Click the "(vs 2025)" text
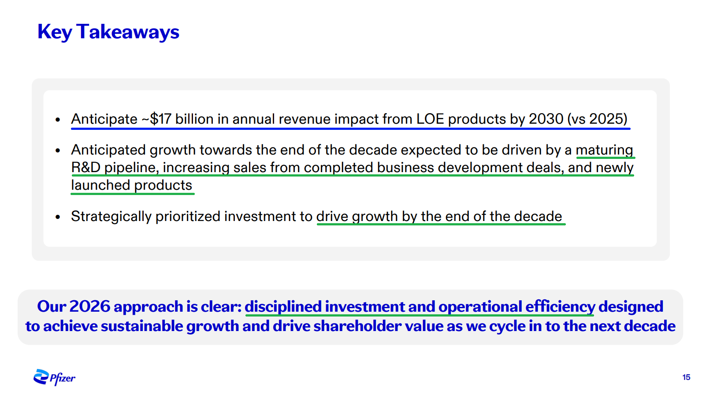The image size is (702, 394). click(597, 119)
